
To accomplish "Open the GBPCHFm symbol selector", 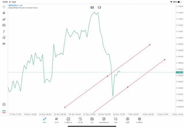I will [13, 5].
